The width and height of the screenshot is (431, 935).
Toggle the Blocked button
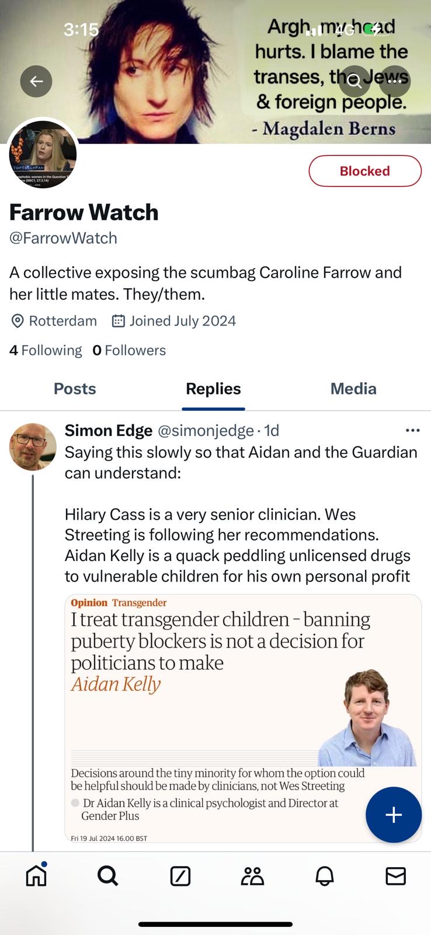point(364,171)
